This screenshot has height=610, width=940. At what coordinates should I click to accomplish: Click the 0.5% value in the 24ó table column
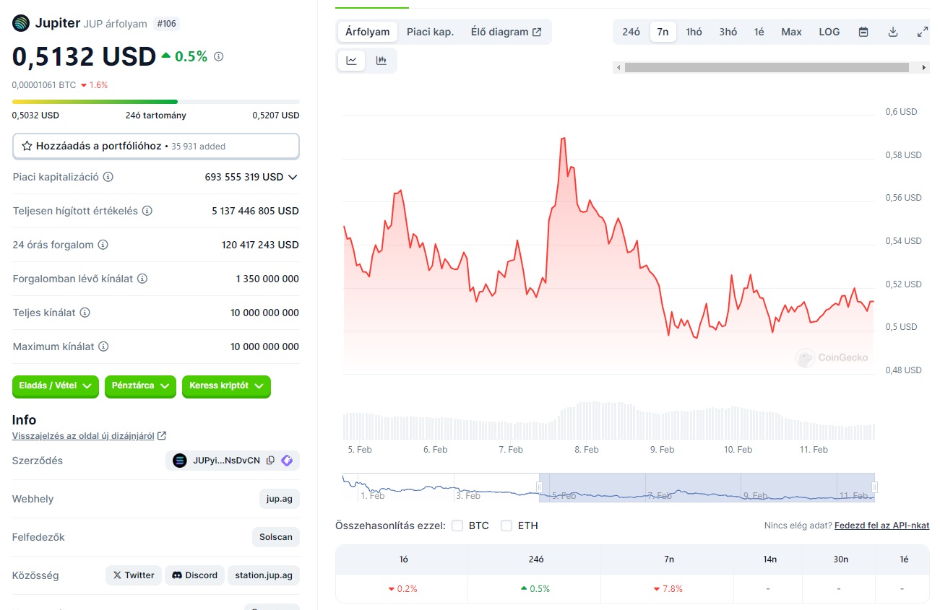(535, 588)
